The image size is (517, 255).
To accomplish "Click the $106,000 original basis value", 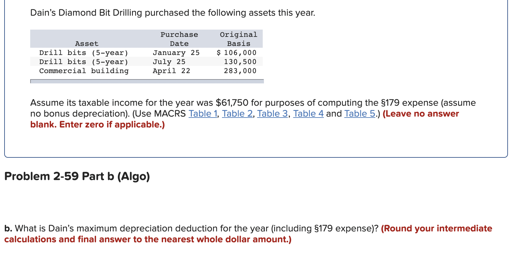I will coord(236,53).
